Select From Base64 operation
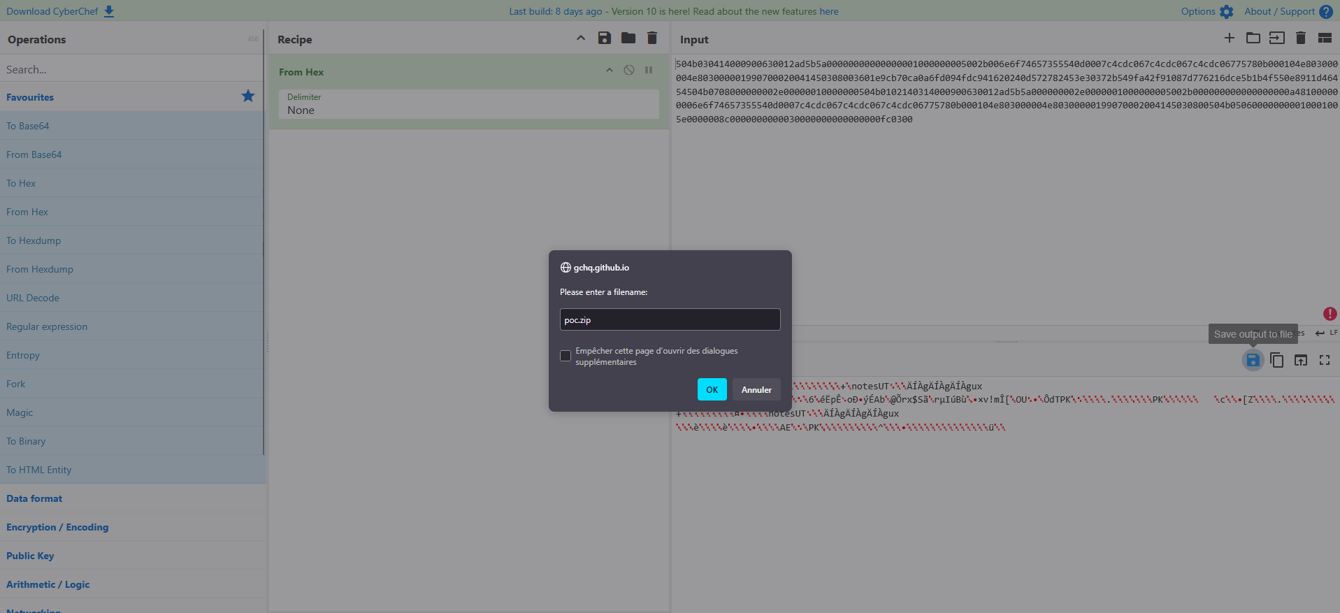 coord(131,154)
